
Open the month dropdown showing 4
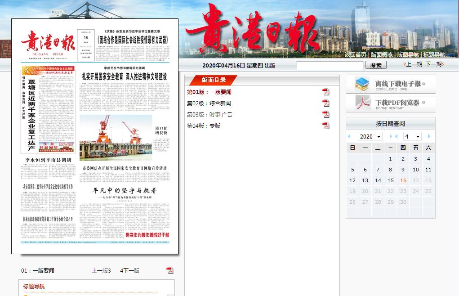pyautogui.click(x=412, y=136)
